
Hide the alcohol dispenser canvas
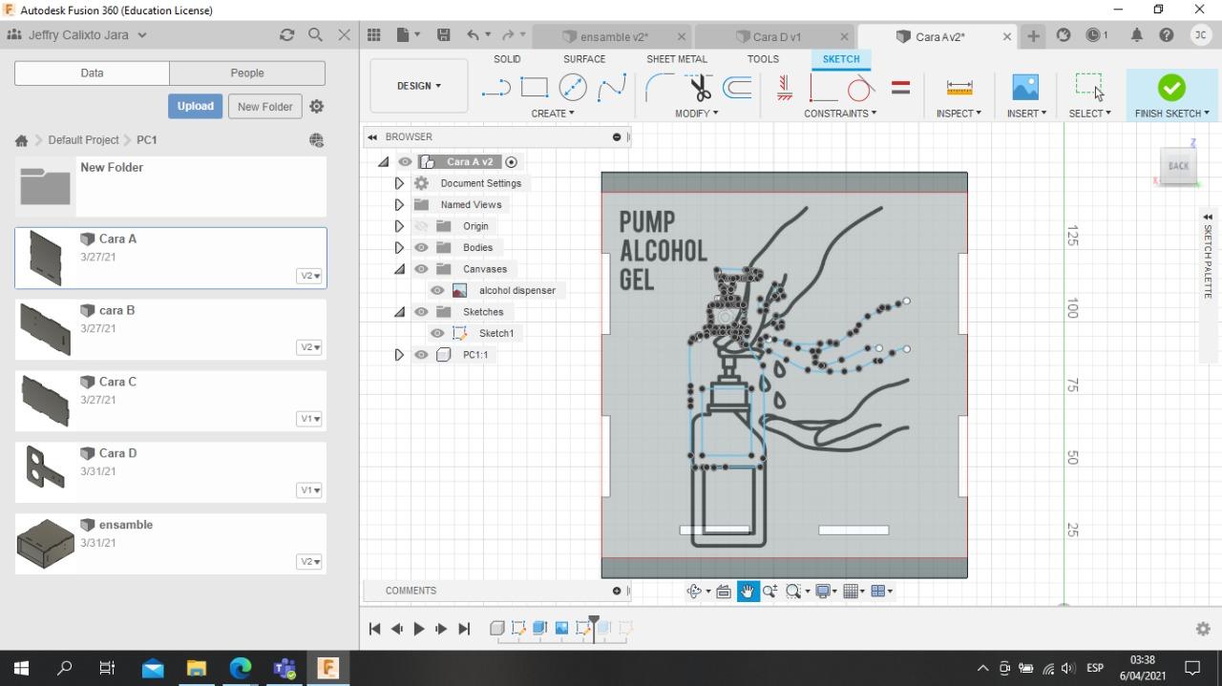(437, 291)
